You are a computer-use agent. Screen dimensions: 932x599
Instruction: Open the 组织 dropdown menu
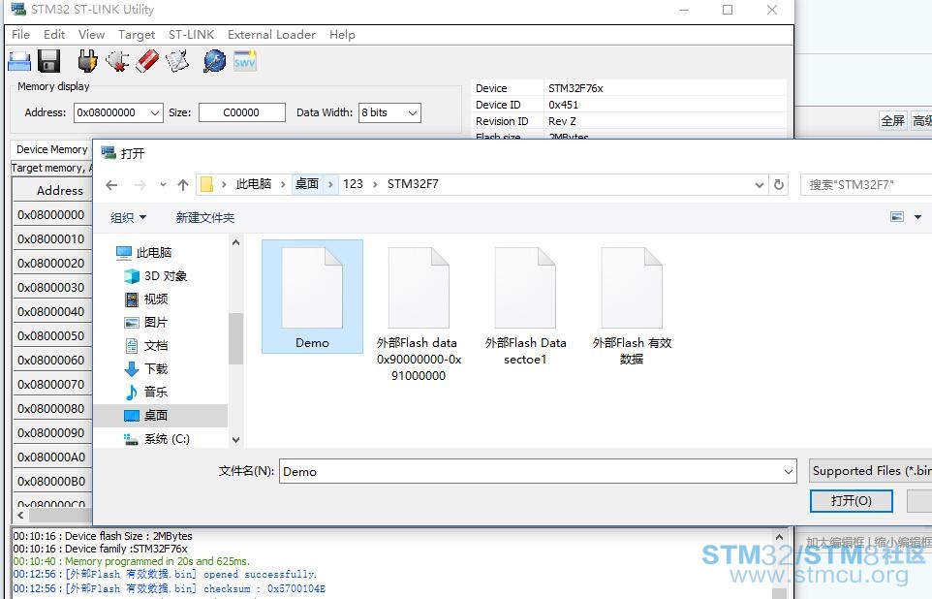tap(129, 218)
